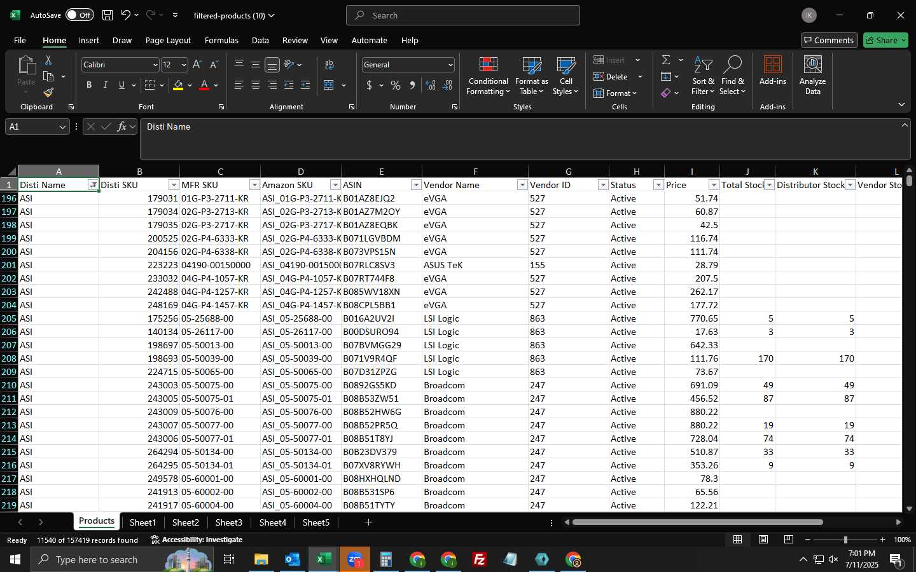Toggle Bold formatting
This screenshot has height=572, width=916.
coord(89,85)
